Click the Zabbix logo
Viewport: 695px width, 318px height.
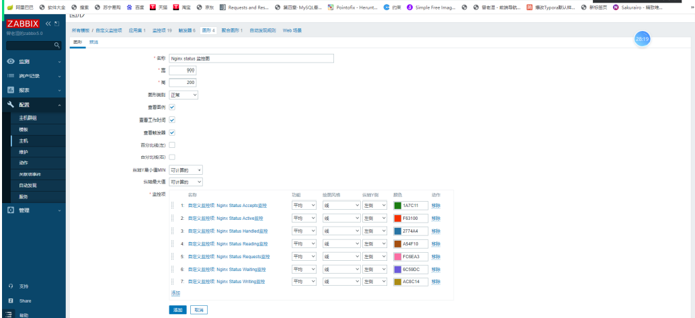point(23,24)
